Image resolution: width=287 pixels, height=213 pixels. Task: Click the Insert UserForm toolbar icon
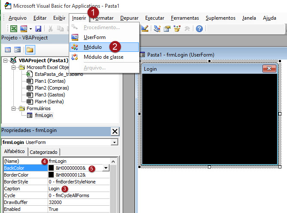click(x=24, y=29)
